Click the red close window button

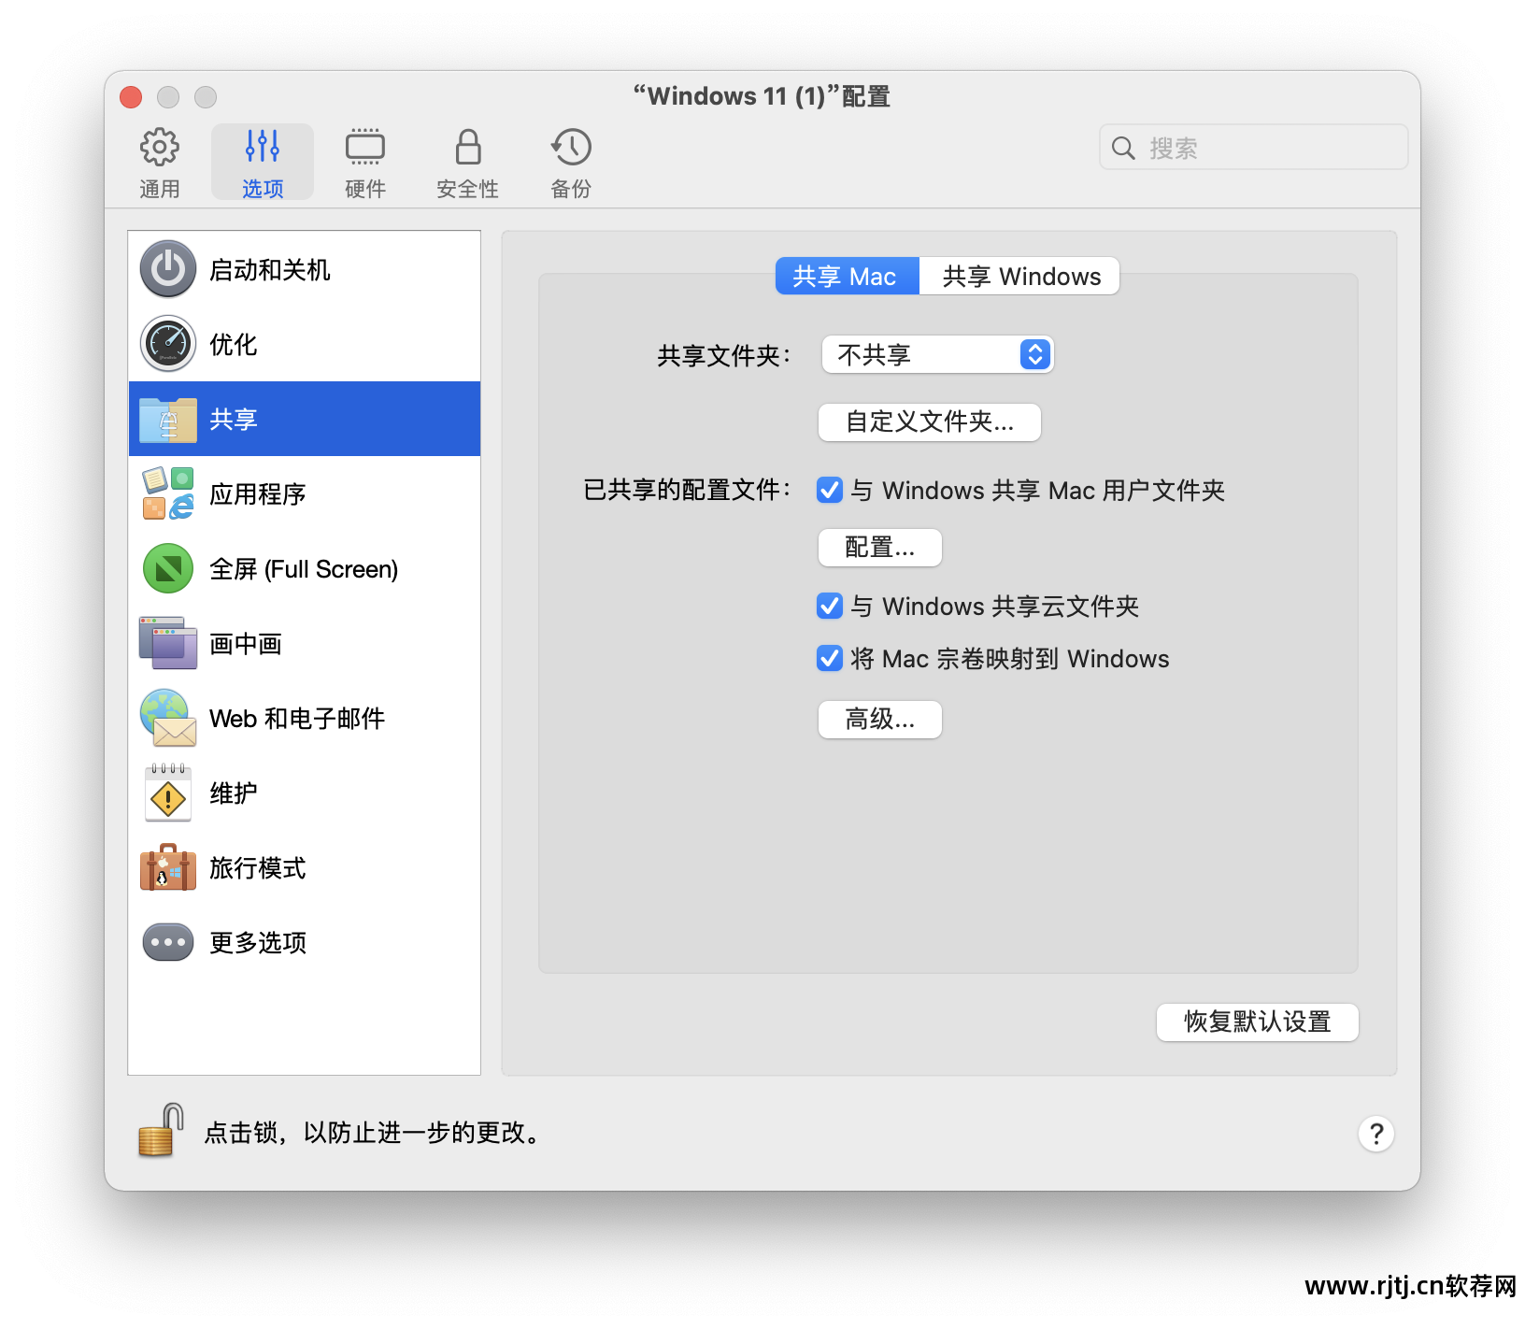click(x=131, y=97)
